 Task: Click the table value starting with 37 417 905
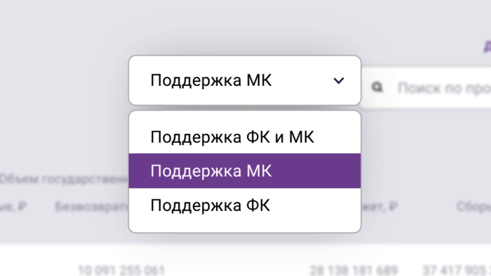click(x=456, y=270)
